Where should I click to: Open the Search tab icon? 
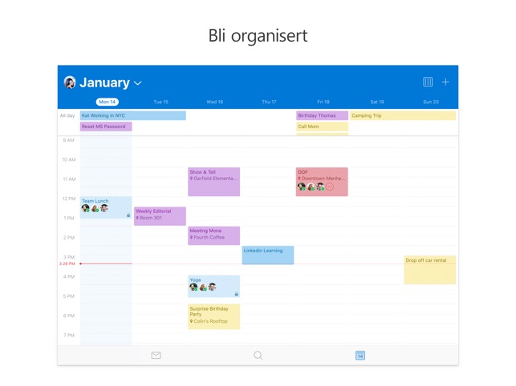click(258, 356)
